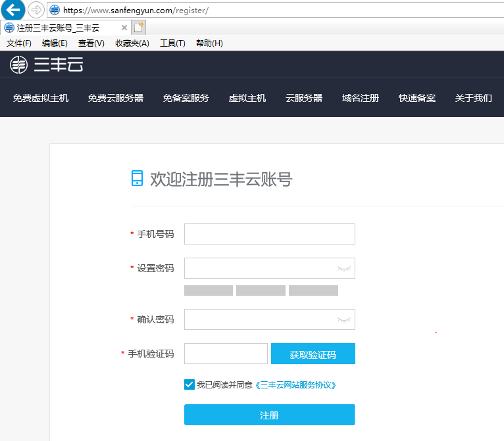Click the 获取验证码 button
This screenshot has width=504, height=441.
[x=313, y=354]
